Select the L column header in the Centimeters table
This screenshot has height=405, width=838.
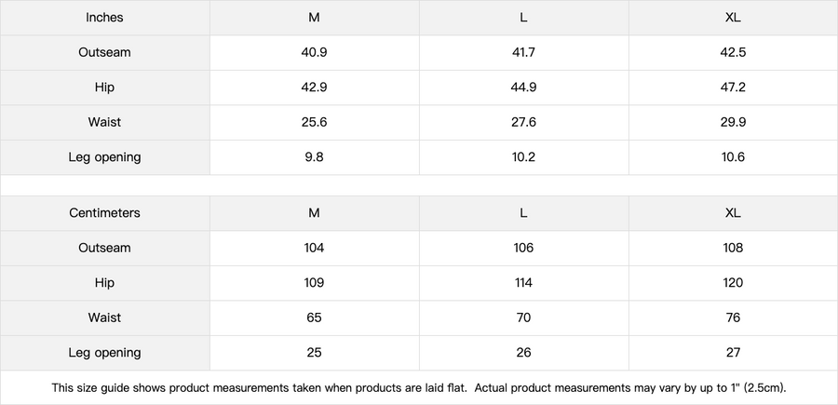pyautogui.click(x=523, y=213)
